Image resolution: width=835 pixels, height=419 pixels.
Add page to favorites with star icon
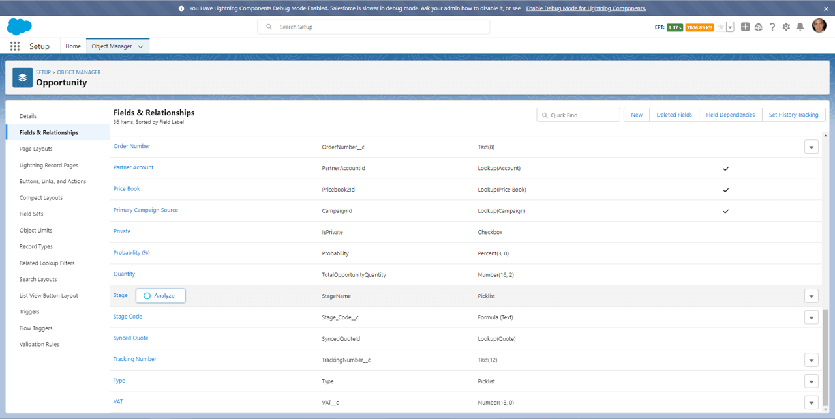tap(721, 27)
